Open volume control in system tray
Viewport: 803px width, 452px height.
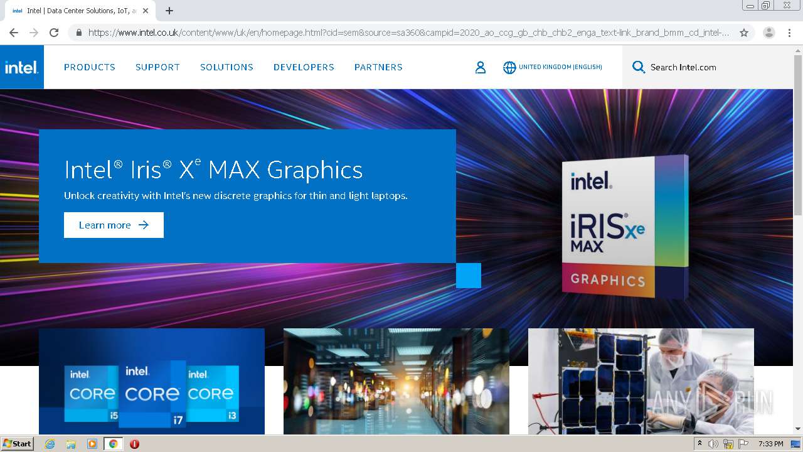click(x=713, y=444)
